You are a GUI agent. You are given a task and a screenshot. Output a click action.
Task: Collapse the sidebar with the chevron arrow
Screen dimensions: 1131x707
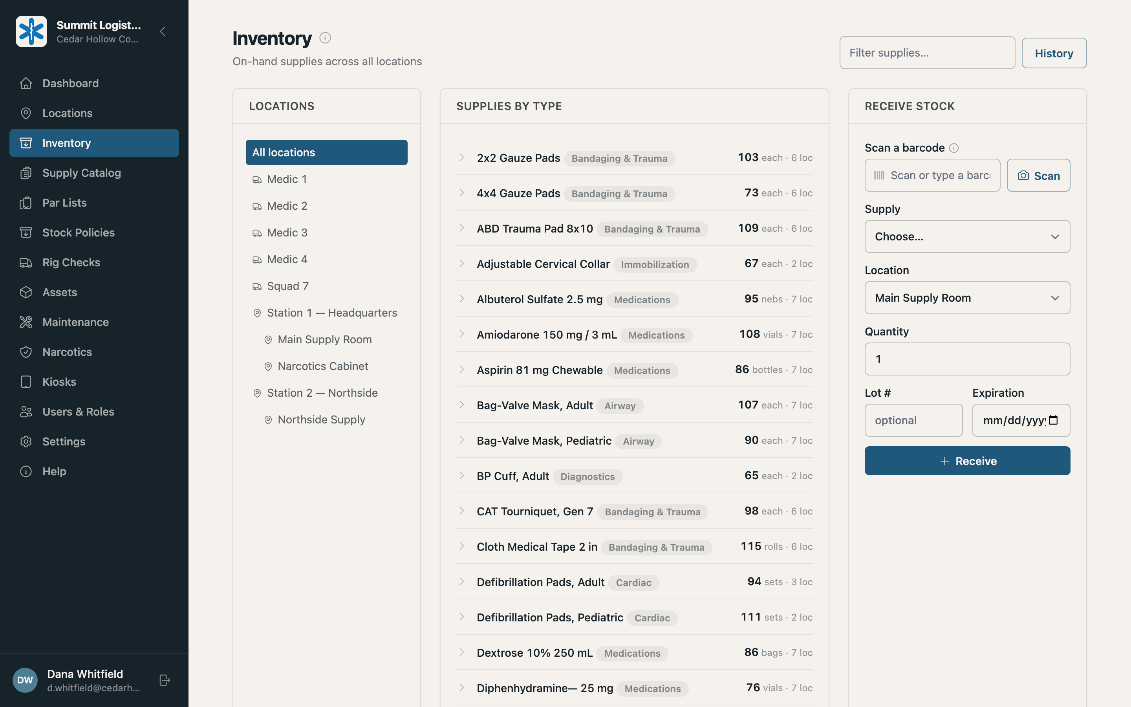point(163,31)
